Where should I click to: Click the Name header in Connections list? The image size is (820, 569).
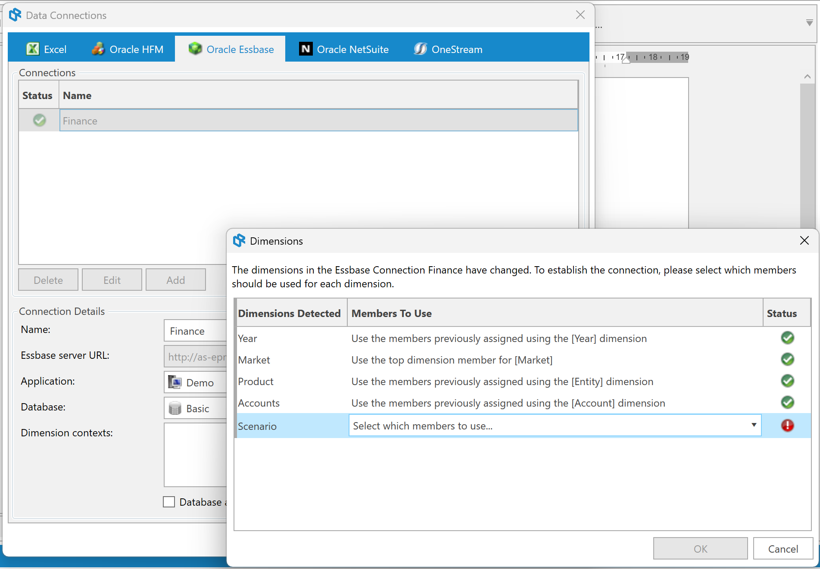pos(318,95)
